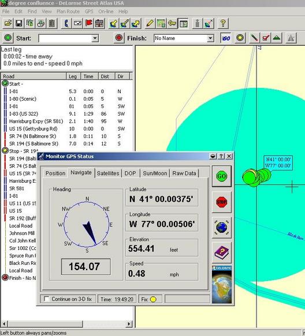305x336 pixels.
Task: Close the Monitor GPS Status window
Action: 229,156
